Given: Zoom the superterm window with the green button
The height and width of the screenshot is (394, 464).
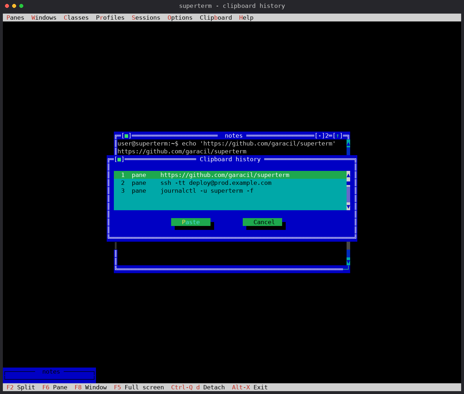Looking at the screenshot, I should 21,6.
